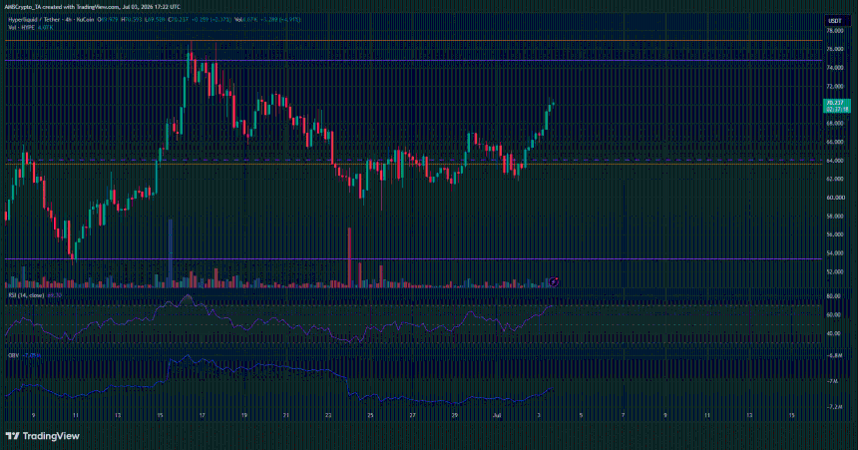This screenshot has height=450, width=858.
Task: Select the Vol · HYPE indicator legend
Action: pyautogui.click(x=21, y=27)
